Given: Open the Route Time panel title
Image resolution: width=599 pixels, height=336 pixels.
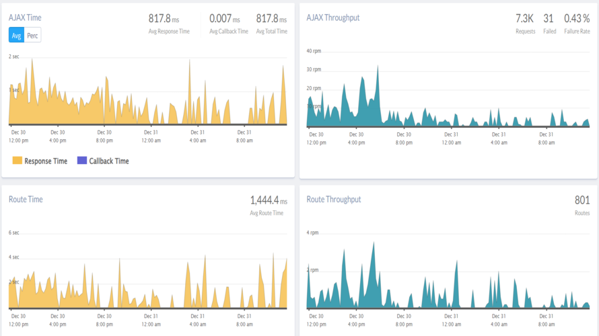Looking at the screenshot, I should [26, 199].
